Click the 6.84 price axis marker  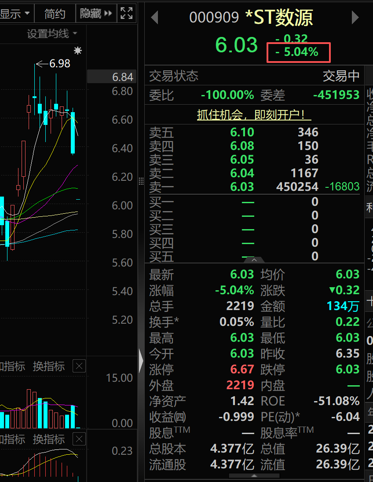coord(122,77)
